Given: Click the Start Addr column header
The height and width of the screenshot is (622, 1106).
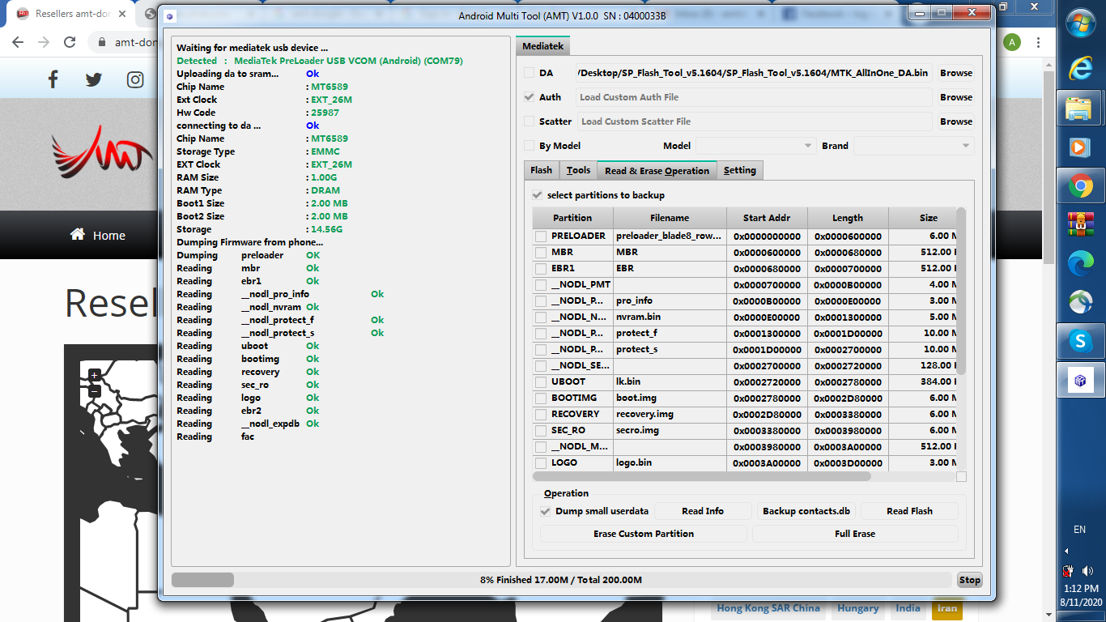Looking at the screenshot, I should [767, 218].
